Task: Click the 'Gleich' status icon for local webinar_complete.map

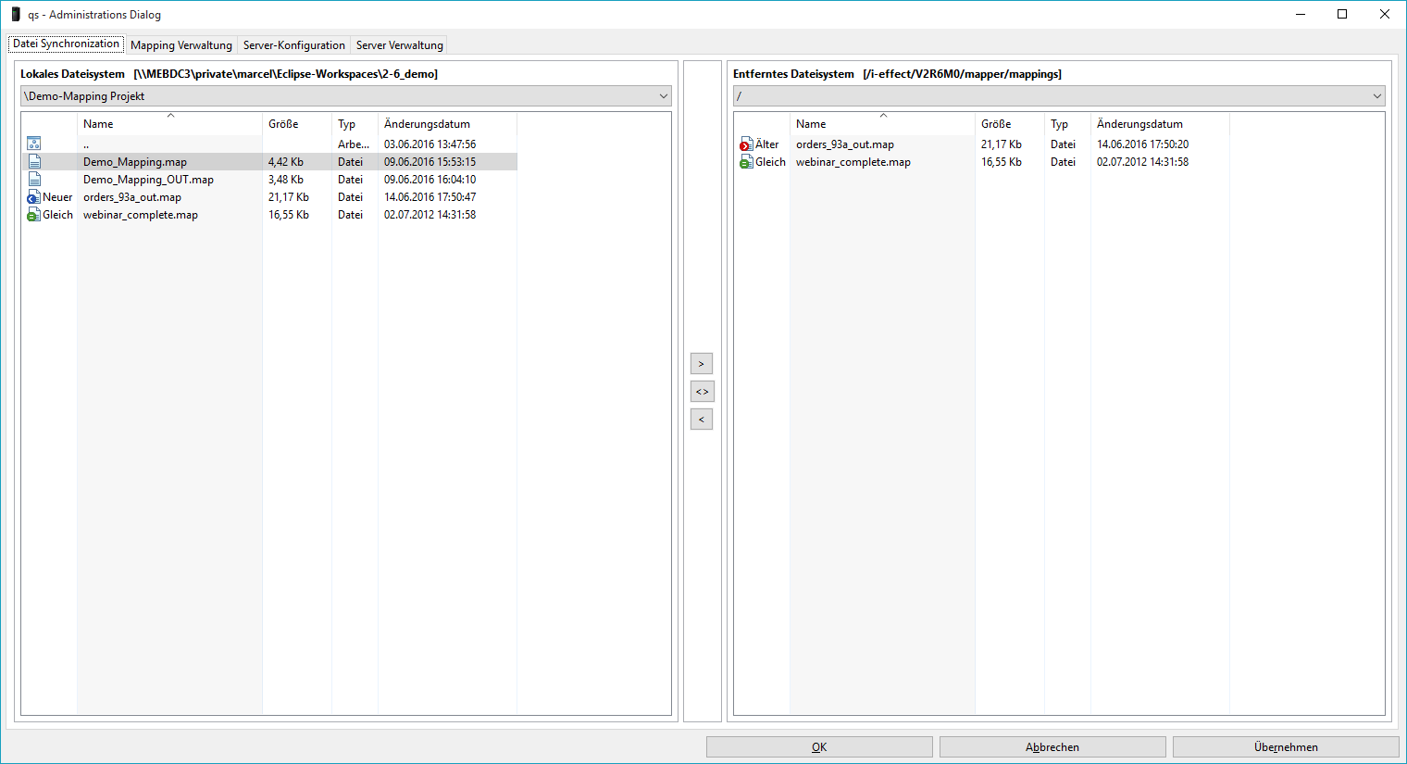Action: coord(34,215)
